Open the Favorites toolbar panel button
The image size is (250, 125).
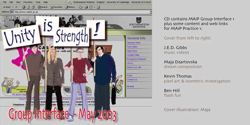pos(56,7)
